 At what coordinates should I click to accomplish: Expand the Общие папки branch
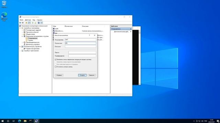[22, 34]
